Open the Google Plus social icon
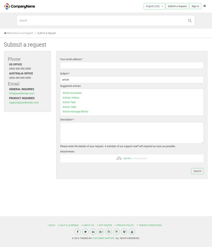The width and height of the screenshot is (212, 247). pyautogui.click(x=101, y=232)
